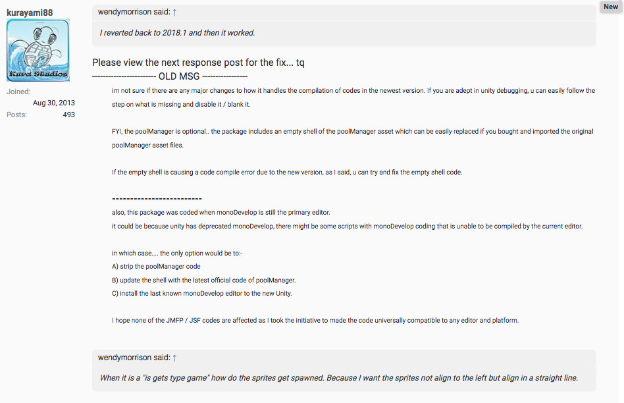Click the Joined: label in user info
Screen dimensions: 624x403
[18, 92]
